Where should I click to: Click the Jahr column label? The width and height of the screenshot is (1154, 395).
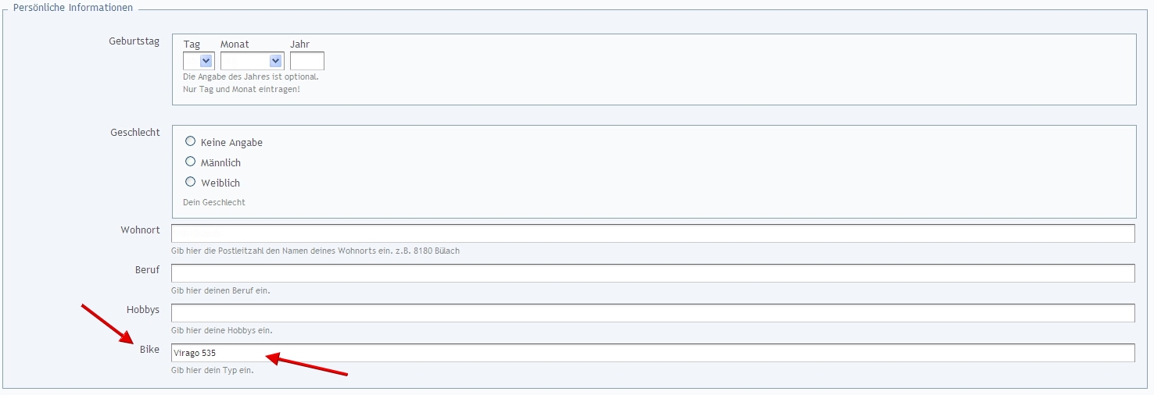click(x=299, y=44)
